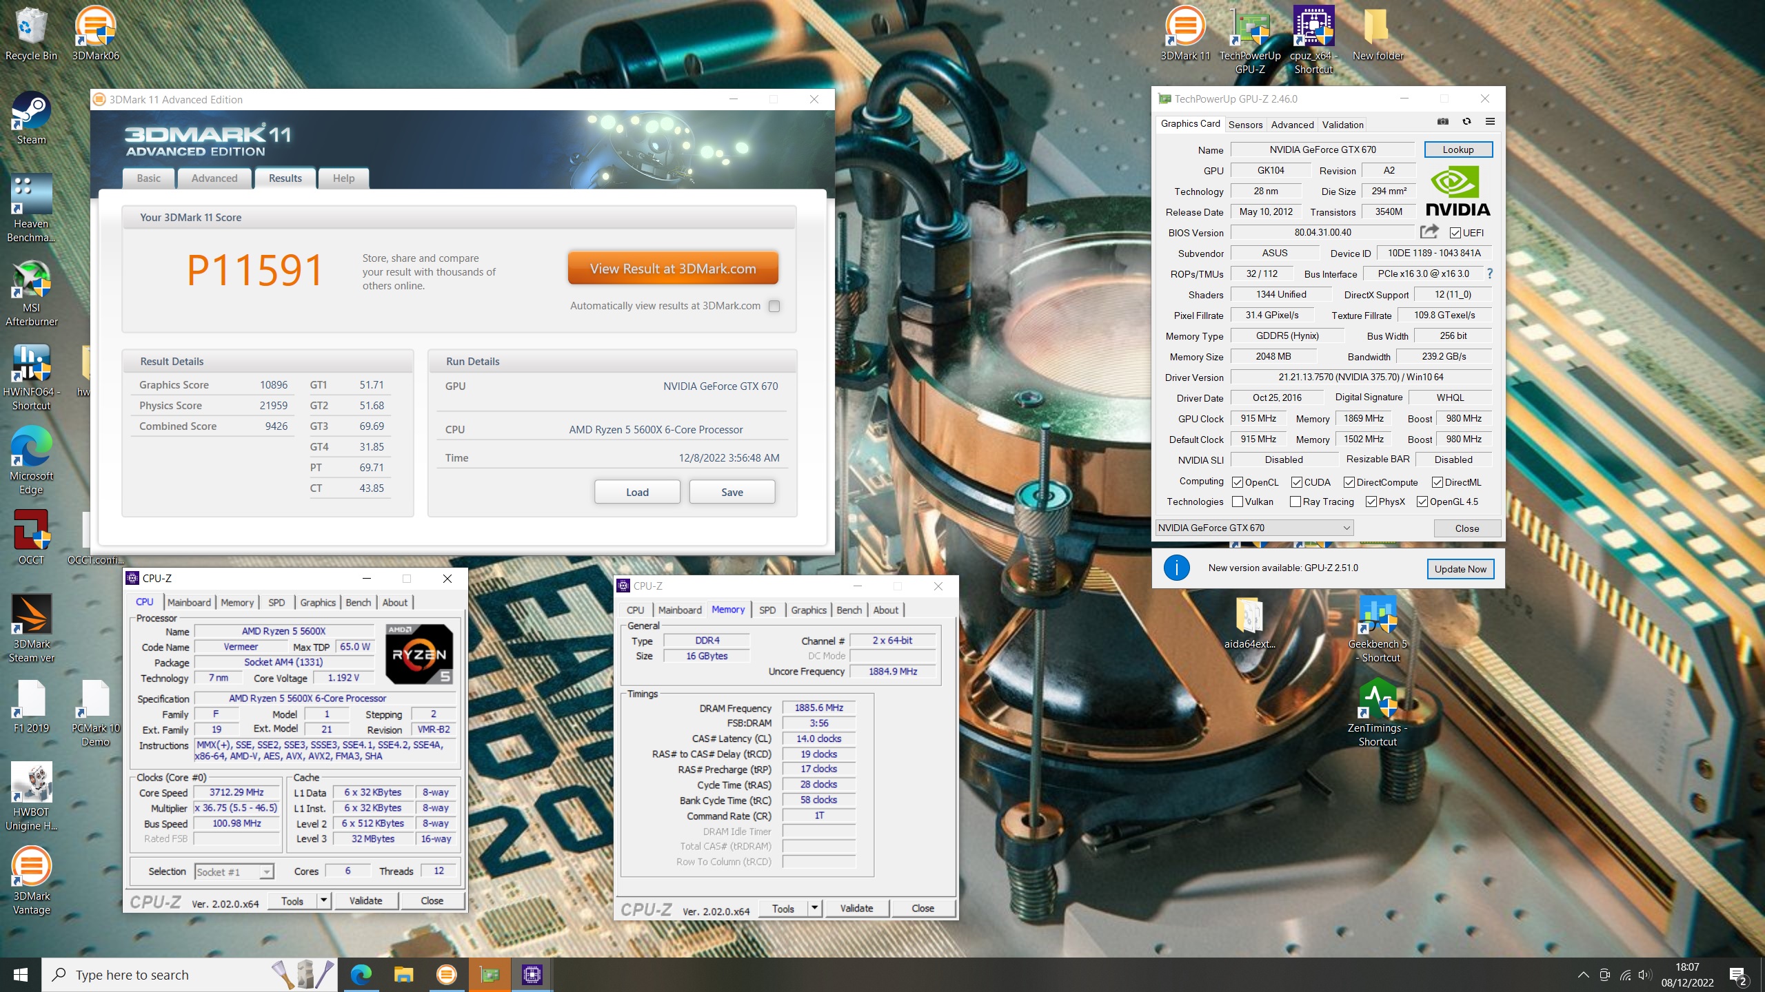Switch to Advanced tab in 3DMark 11
The height and width of the screenshot is (992, 1765).
click(x=214, y=178)
